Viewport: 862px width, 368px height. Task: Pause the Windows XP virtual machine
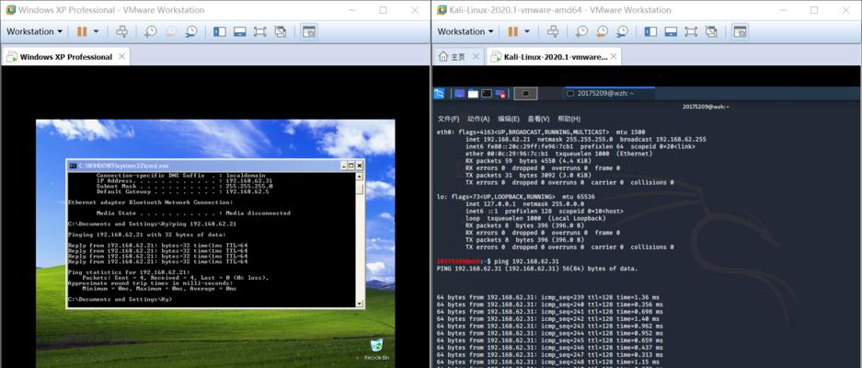82,31
